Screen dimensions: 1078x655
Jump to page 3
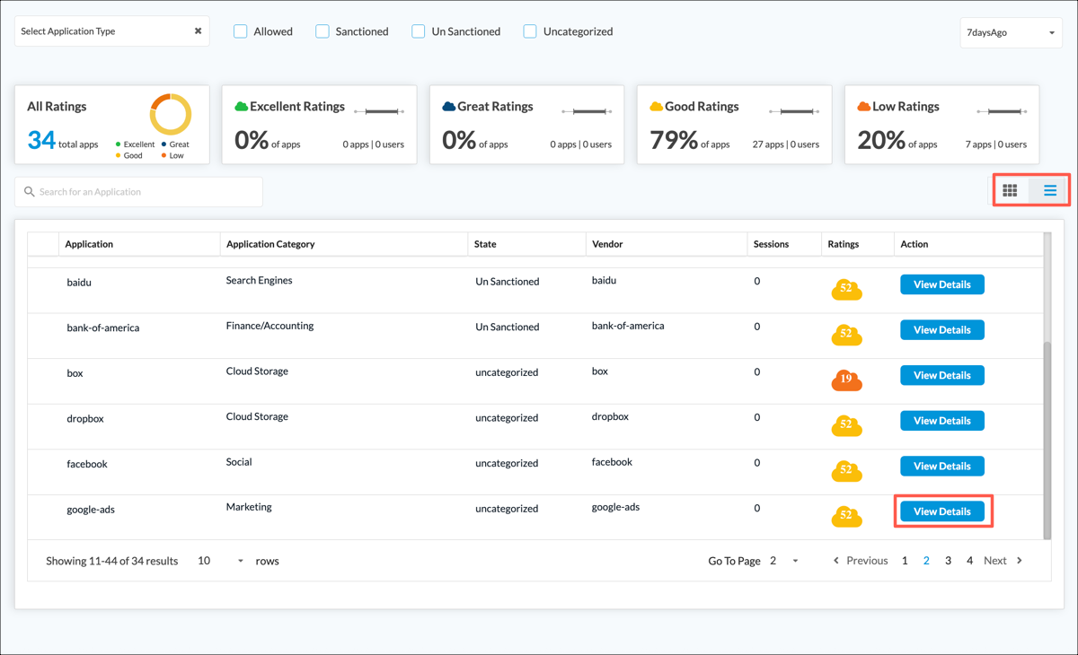pos(948,561)
